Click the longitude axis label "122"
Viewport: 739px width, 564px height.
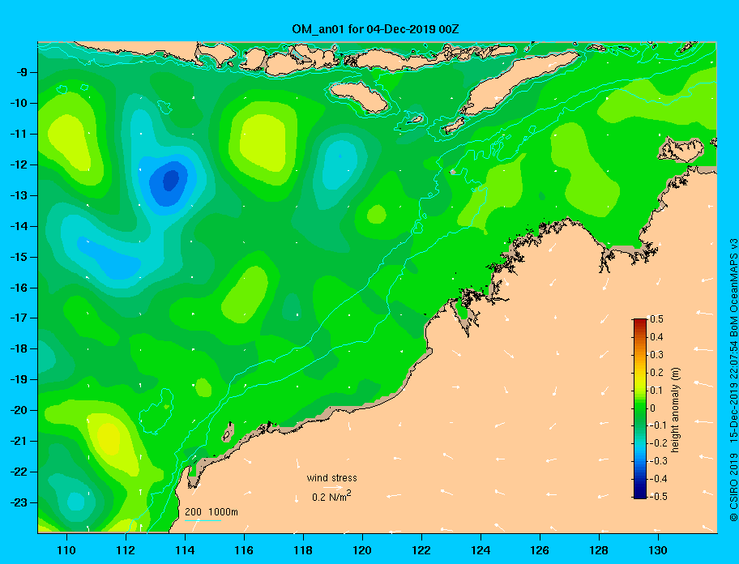coord(421,550)
